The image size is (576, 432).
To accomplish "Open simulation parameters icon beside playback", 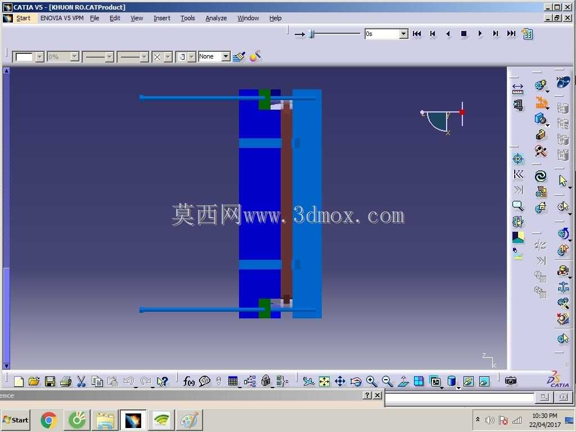I will pos(527,34).
